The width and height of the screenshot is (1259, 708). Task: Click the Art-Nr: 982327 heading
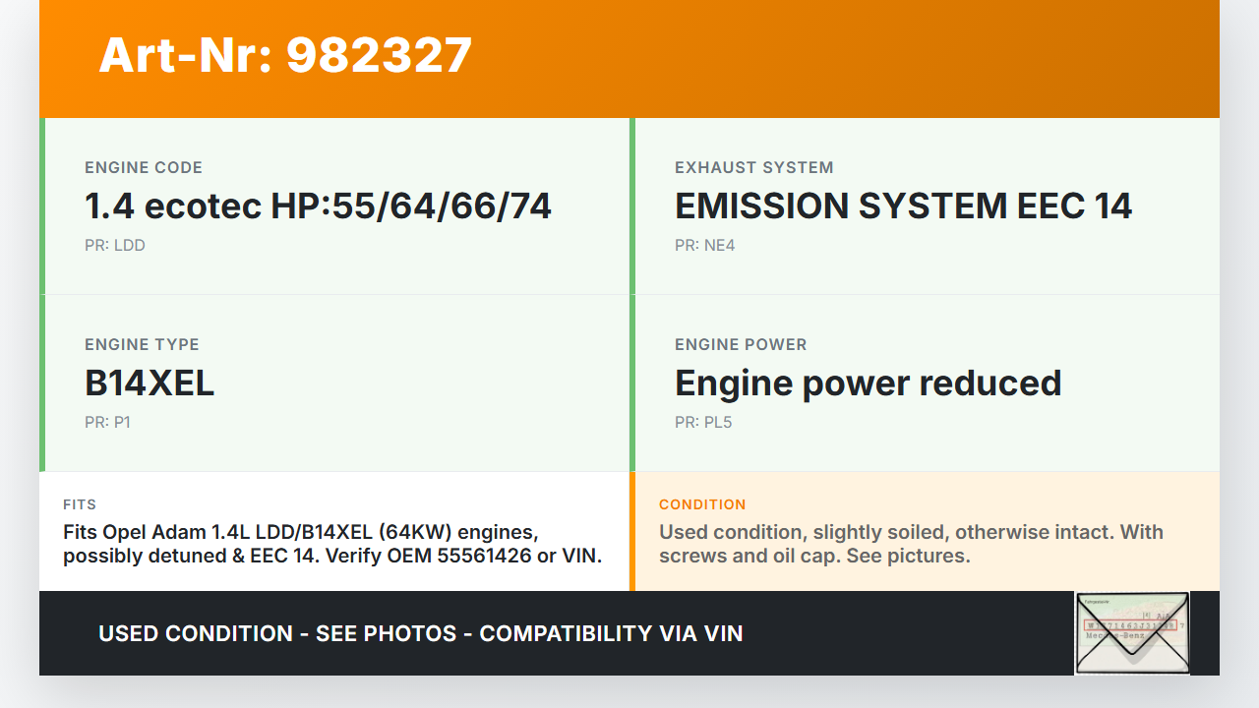(285, 55)
